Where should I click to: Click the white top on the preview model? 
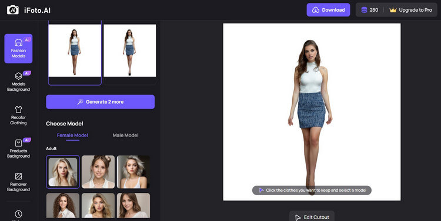[310, 79]
